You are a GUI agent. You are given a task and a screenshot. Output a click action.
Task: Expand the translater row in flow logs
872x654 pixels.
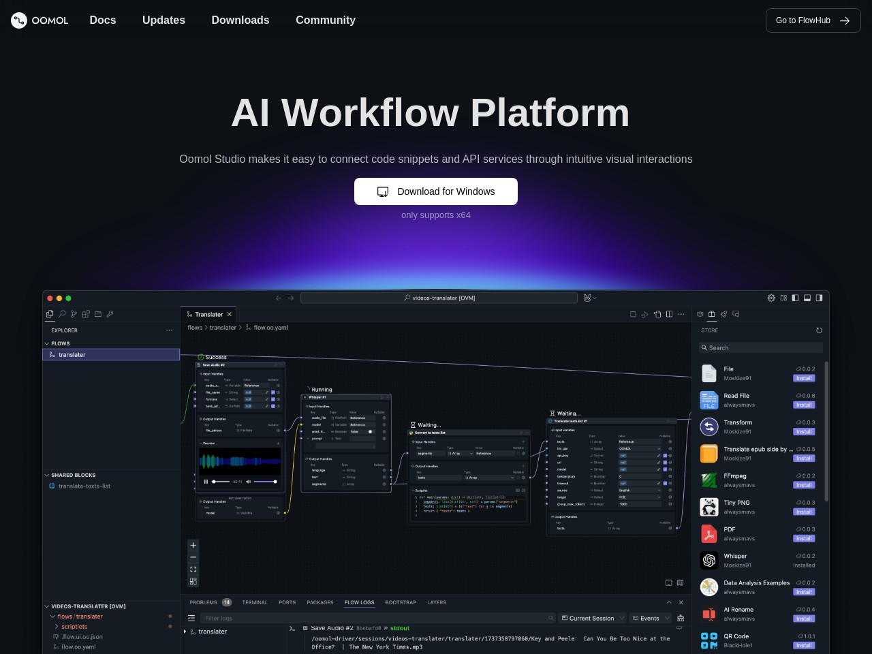pyautogui.click(x=185, y=632)
